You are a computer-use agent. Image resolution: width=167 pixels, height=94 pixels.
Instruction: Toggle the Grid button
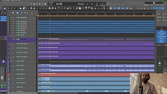115,8
